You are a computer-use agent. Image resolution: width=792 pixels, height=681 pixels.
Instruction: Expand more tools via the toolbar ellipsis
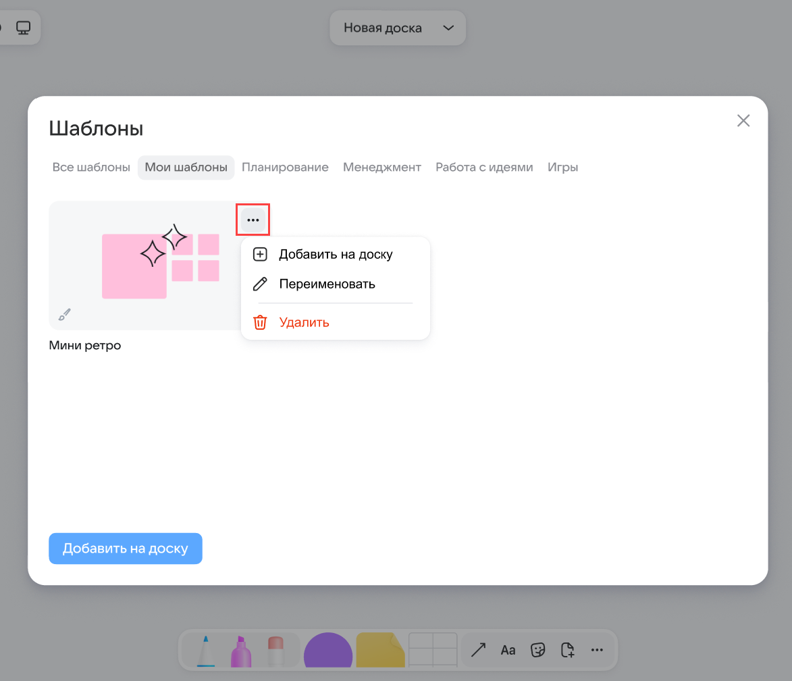597,650
